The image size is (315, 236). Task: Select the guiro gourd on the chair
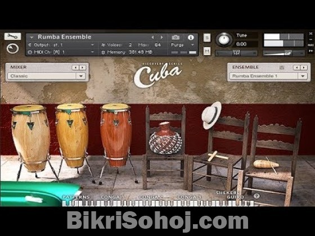pos(266,164)
